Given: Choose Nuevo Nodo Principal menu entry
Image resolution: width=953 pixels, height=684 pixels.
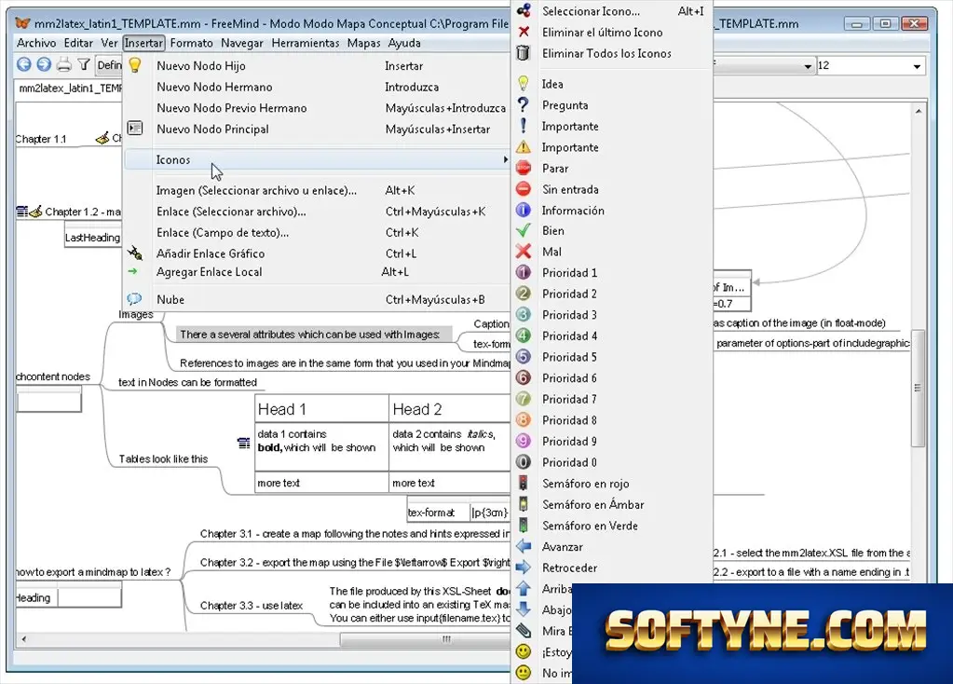Looking at the screenshot, I should [316, 129].
